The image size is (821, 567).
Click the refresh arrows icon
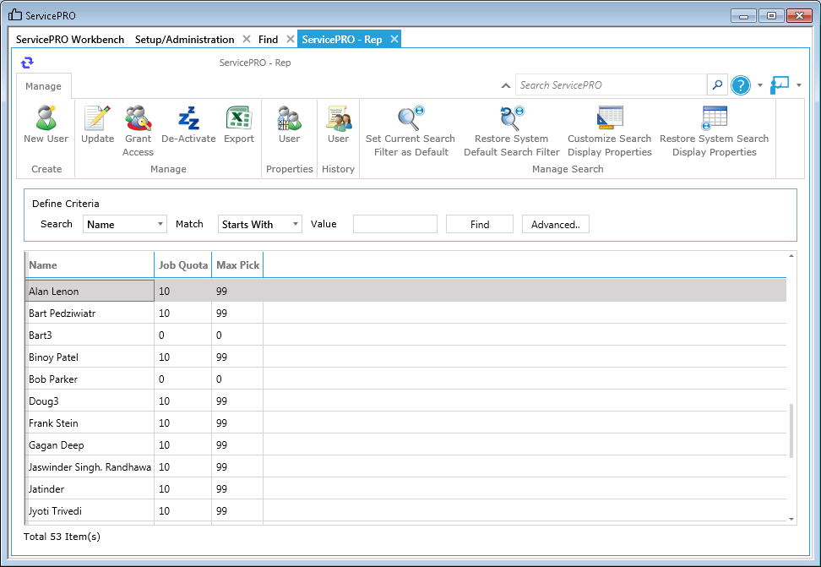click(x=27, y=63)
